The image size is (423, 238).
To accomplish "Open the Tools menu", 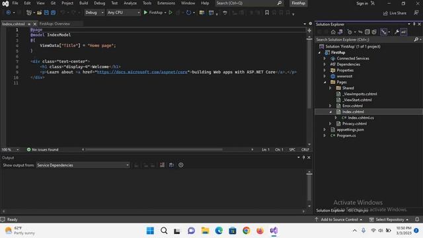I will 147,3.
